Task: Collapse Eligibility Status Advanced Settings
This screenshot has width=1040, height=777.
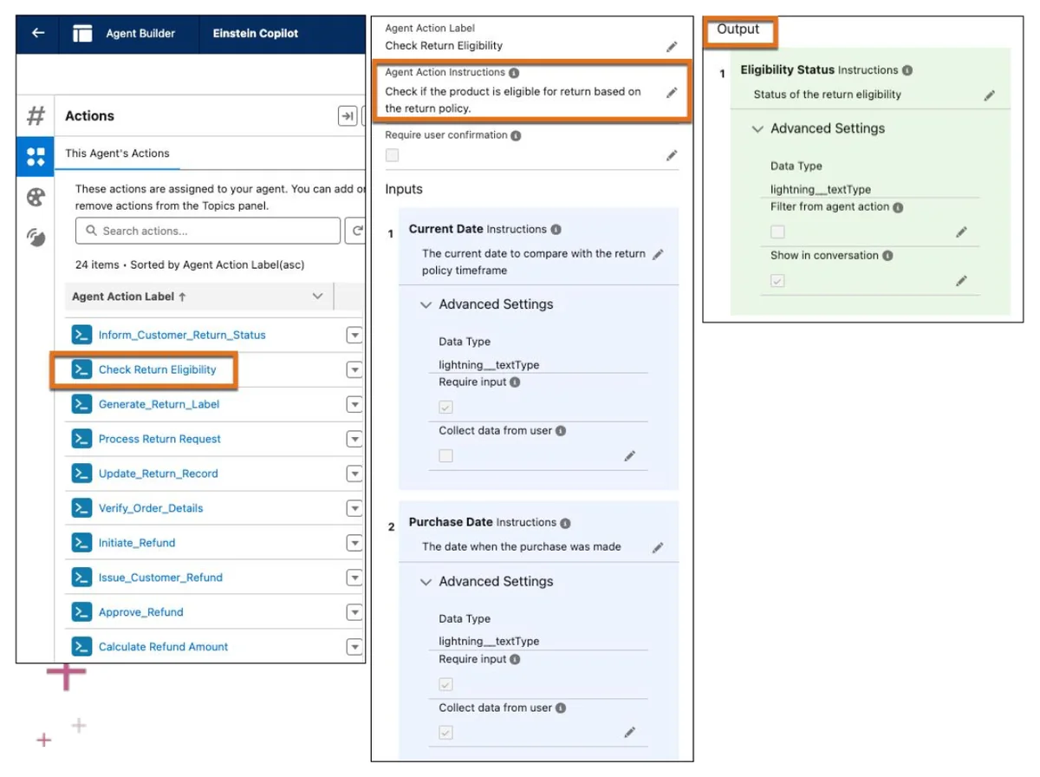Action: (x=757, y=129)
